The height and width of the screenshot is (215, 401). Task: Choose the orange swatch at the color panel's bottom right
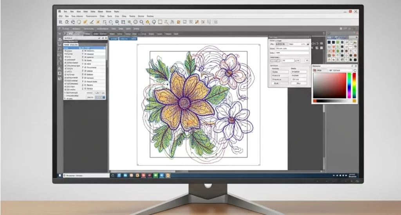click(x=354, y=101)
